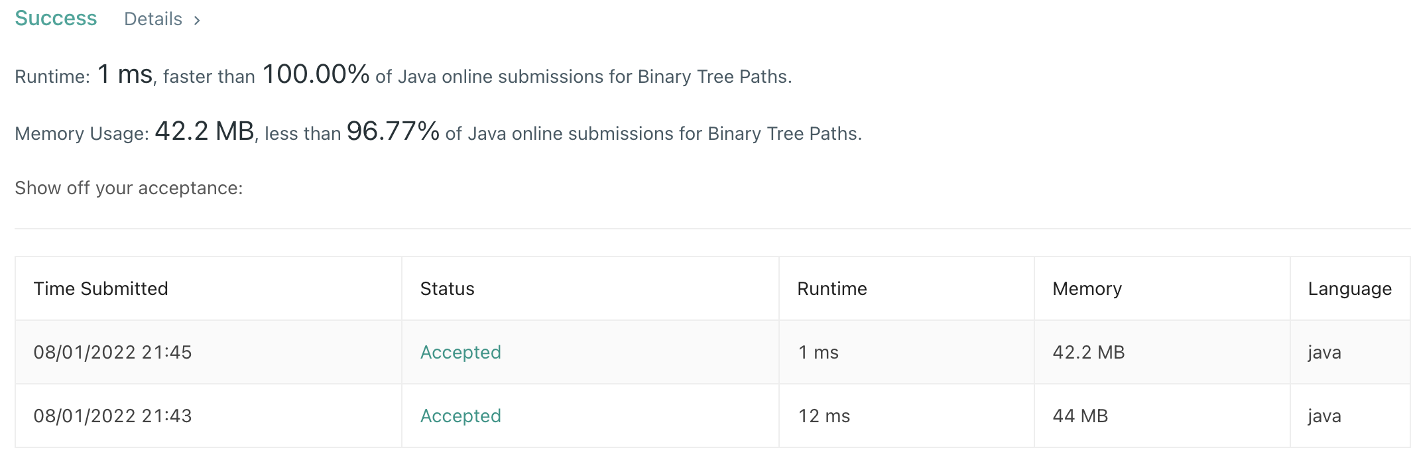Click the 1 ms cell in the table
1411x460 pixels.
coord(818,352)
